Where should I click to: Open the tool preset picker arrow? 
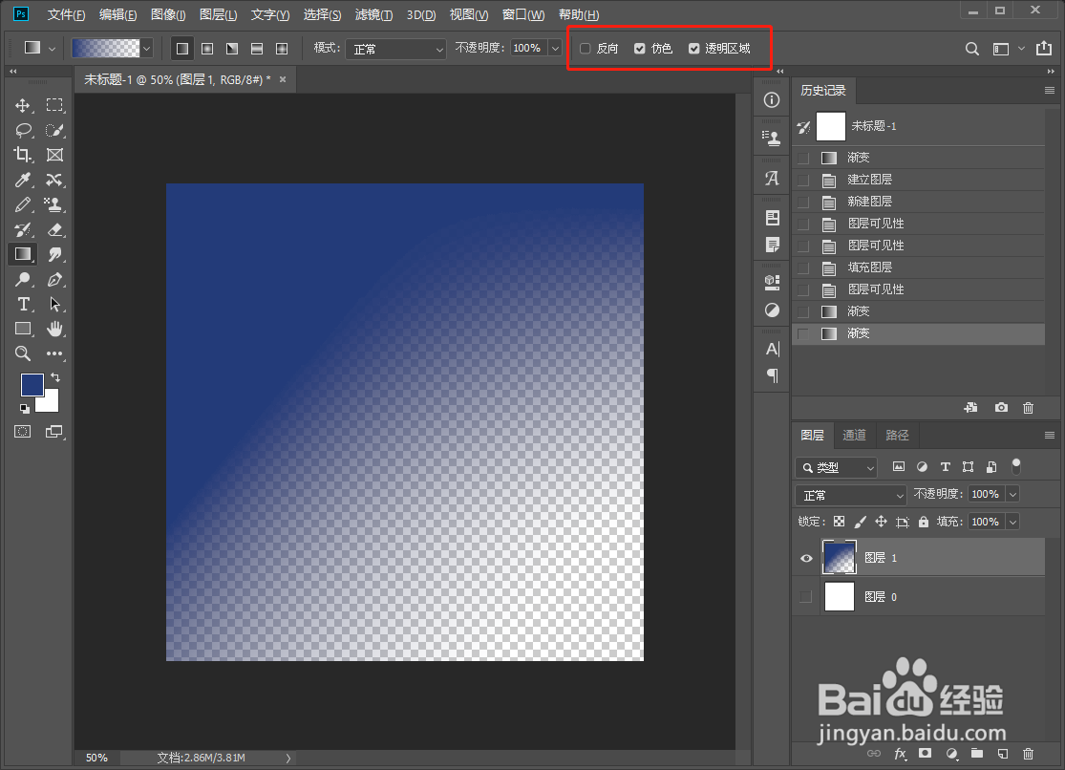52,49
